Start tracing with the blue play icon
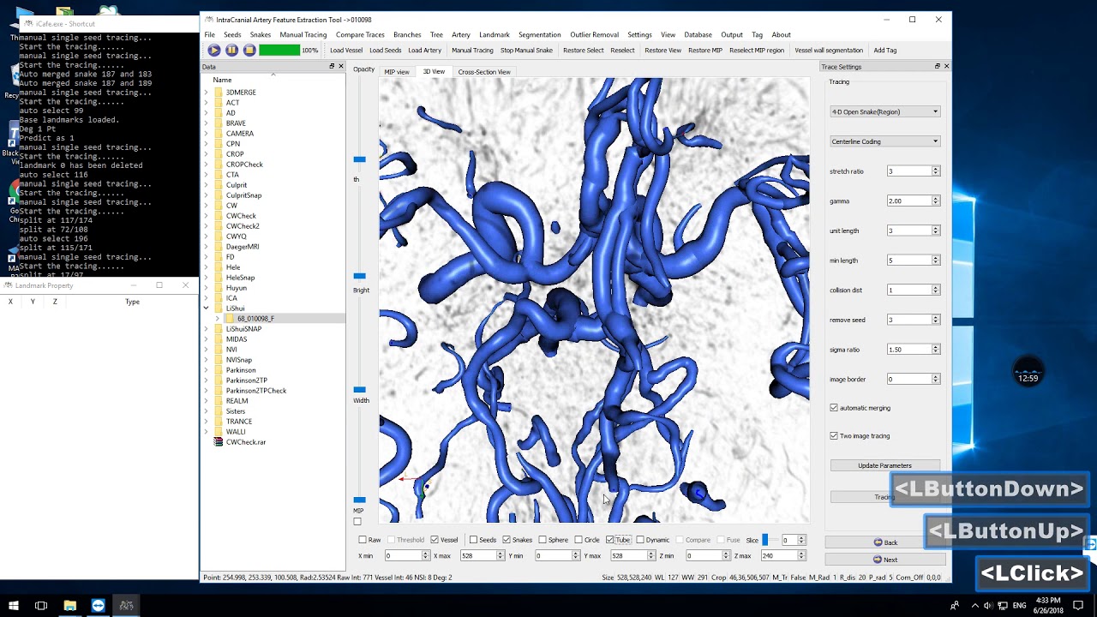Screen dimensions: 1097x617 coord(214,51)
